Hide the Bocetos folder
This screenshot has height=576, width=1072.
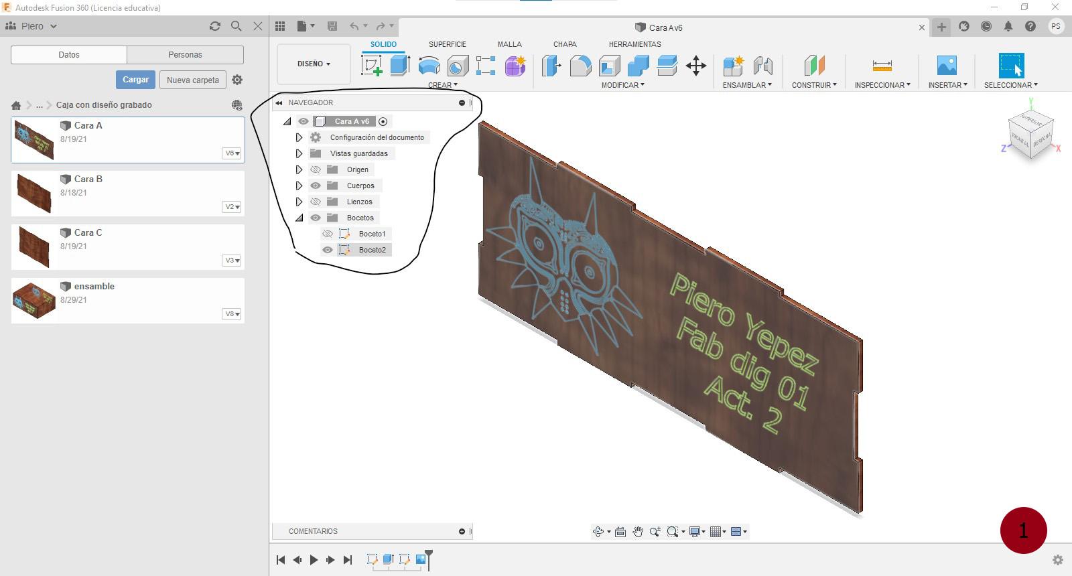316,218
